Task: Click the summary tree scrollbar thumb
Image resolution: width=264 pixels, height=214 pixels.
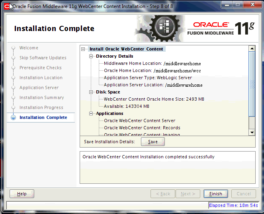Action: point(252,84)
